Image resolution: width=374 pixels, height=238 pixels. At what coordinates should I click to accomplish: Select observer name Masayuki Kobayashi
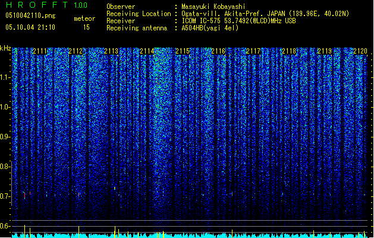pyautogui.click(x=213, y=7)
